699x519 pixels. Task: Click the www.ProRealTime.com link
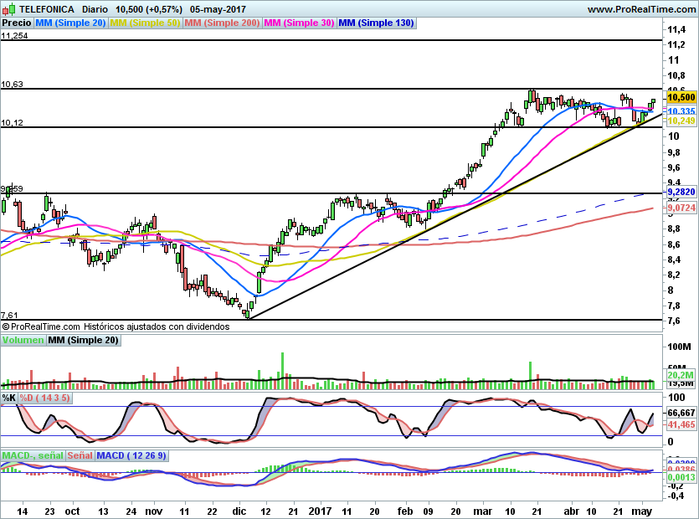pos(640,9)
